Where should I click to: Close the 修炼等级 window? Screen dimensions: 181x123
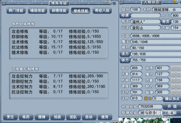point(114,3)
